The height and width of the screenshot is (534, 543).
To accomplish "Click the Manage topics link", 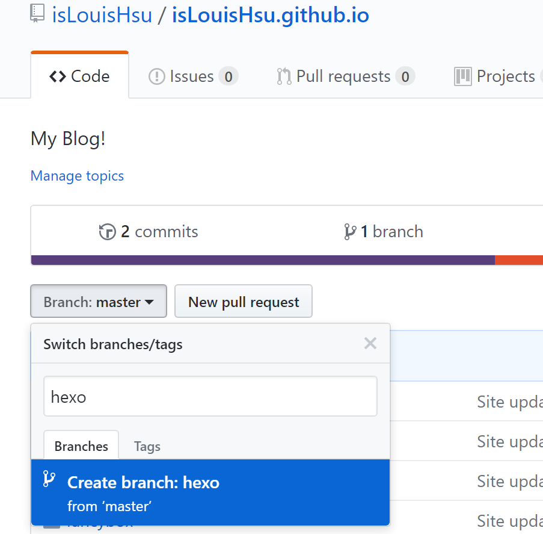I will pos(77,176).
